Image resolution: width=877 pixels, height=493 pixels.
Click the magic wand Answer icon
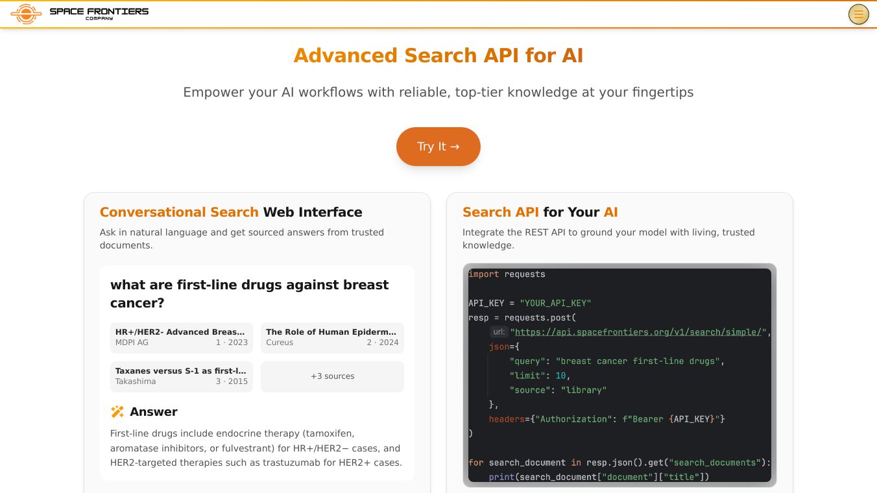coord(117,412)
